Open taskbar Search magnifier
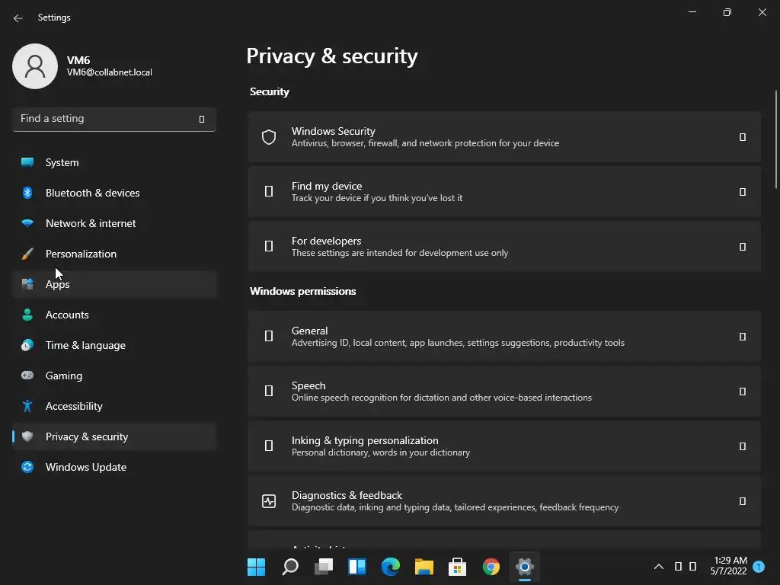Image resolution: width=780 pixels, height=585 pixels. pyautogui.click(x=290, y=566)
